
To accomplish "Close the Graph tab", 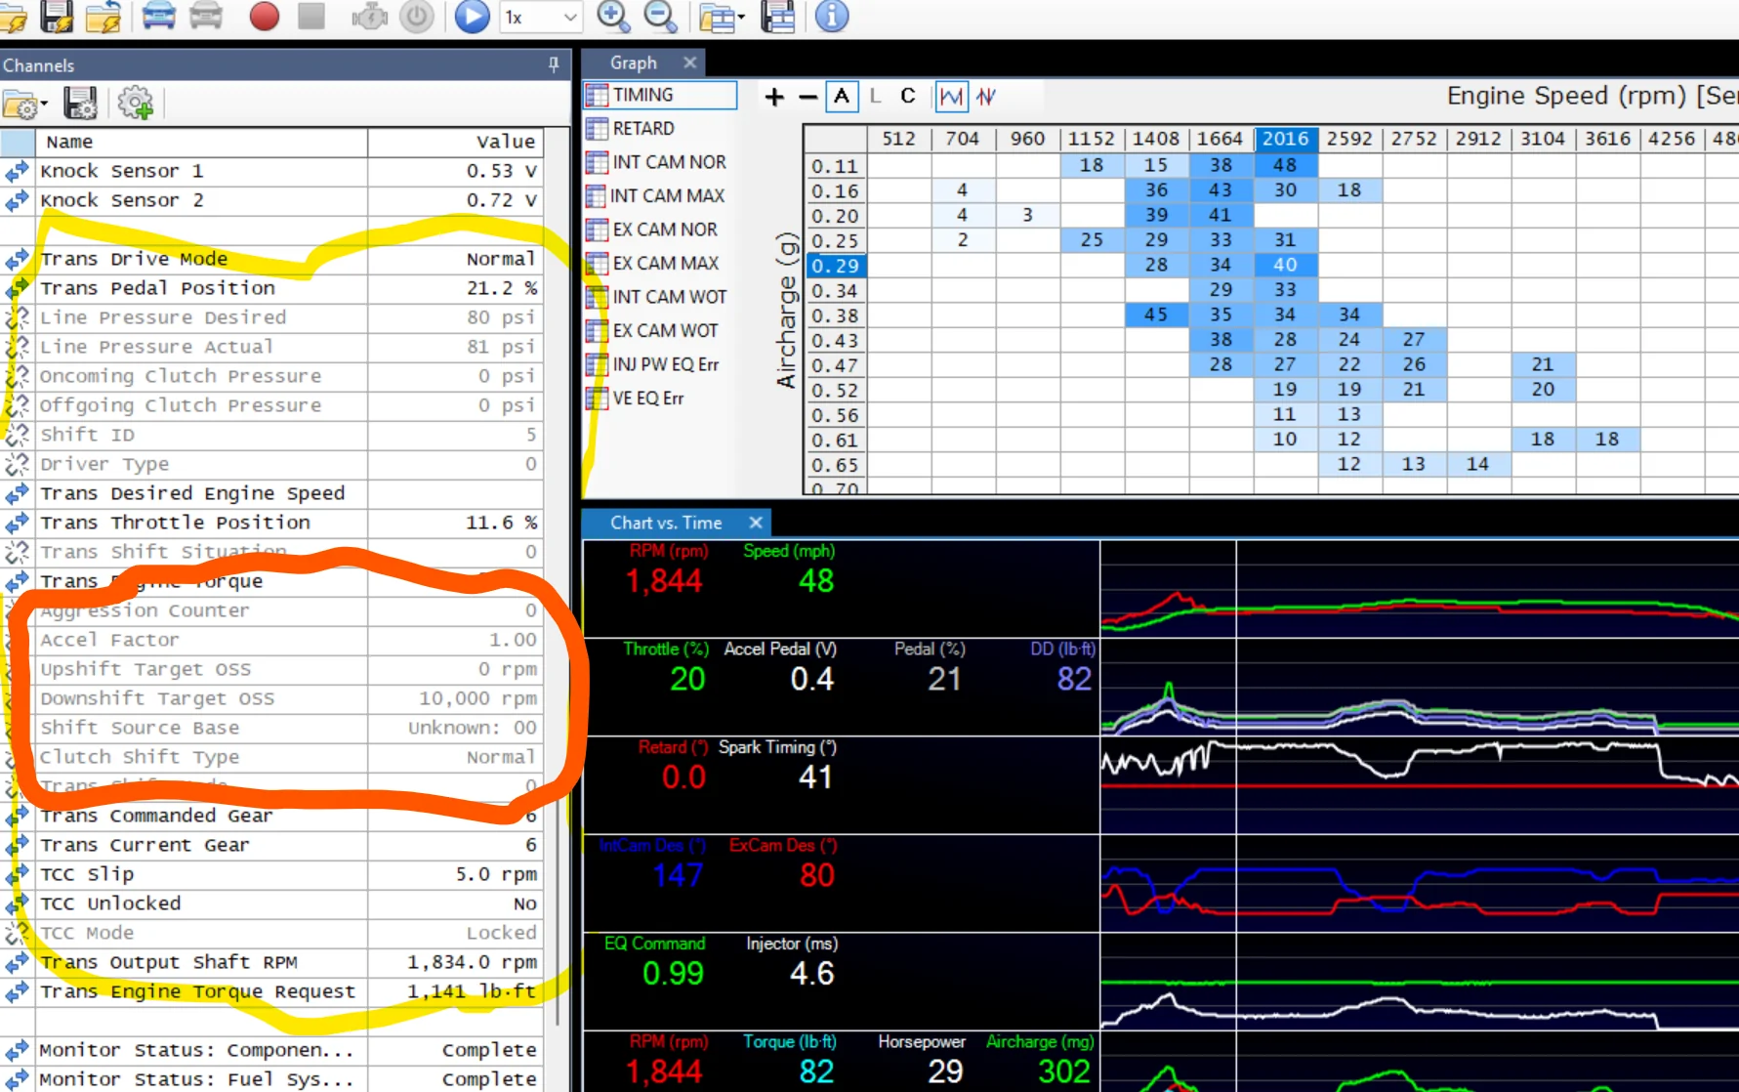I will [690, 63].
